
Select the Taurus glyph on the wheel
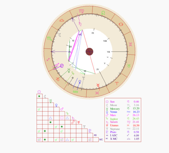pos(129,66)
